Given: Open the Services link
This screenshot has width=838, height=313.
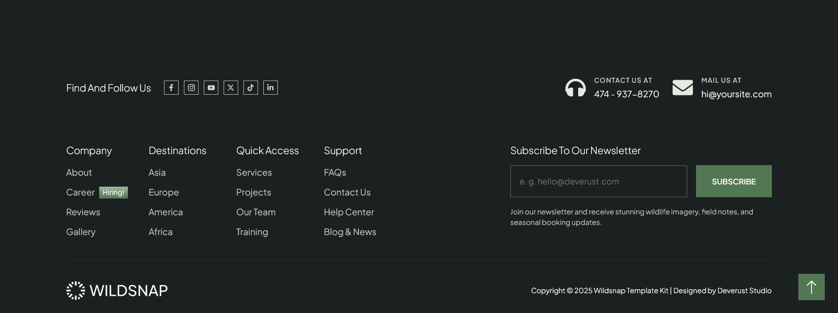Looking at the screenshot, I should pos(254,173).
